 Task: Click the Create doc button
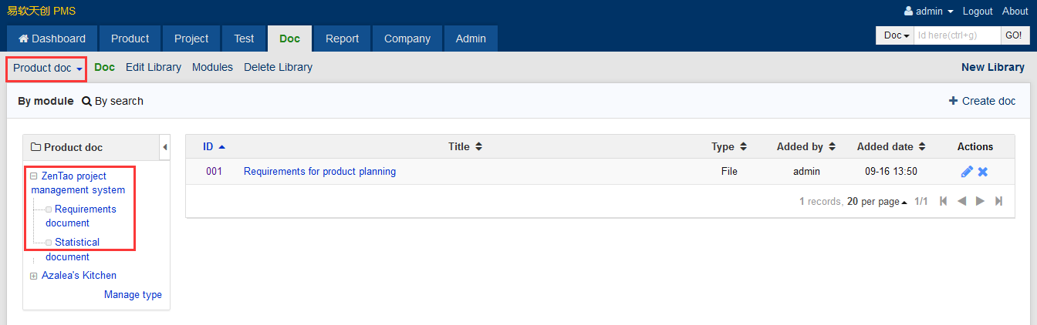coord(981,101)
